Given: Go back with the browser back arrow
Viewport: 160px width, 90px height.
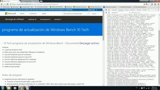Looking at the screenshot, I should [2, 4].
